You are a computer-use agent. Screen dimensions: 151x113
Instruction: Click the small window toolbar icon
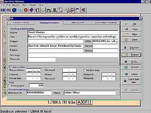[x=78, y=10]
